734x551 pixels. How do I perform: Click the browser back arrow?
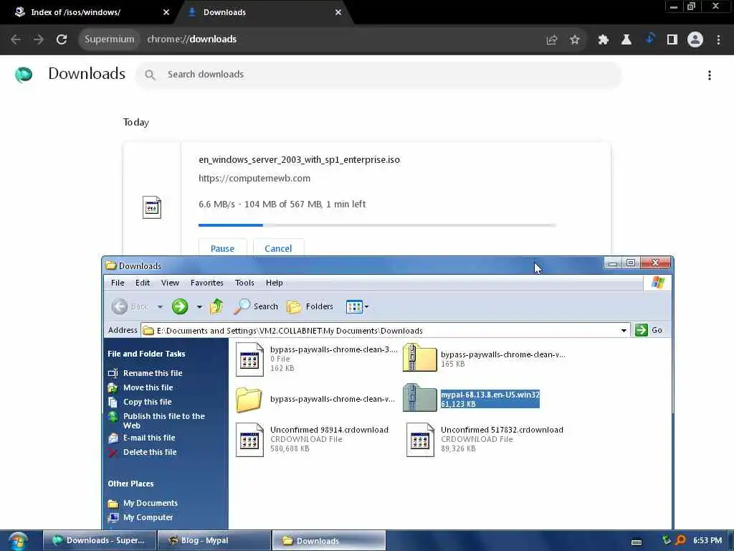click(16, 39)
